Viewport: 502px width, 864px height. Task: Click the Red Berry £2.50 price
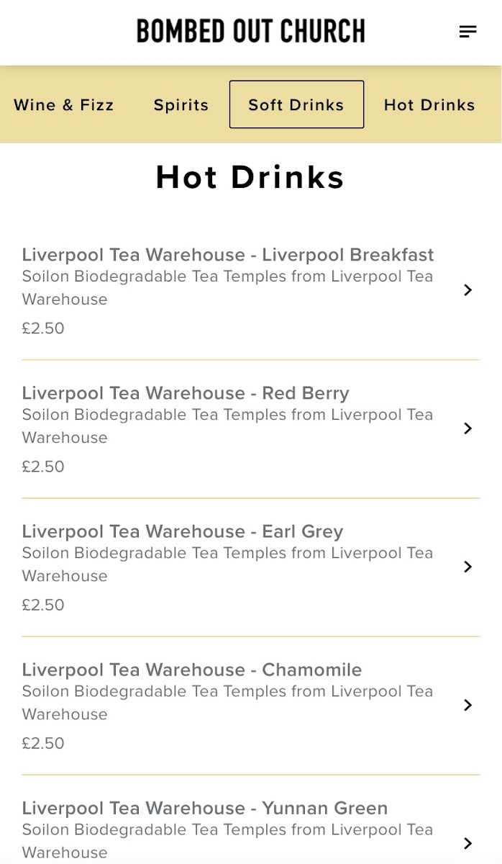pos(43,467)
